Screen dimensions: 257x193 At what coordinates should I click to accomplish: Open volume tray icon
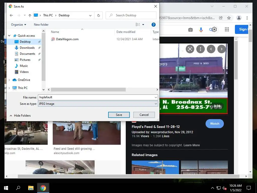coord(224,188)
